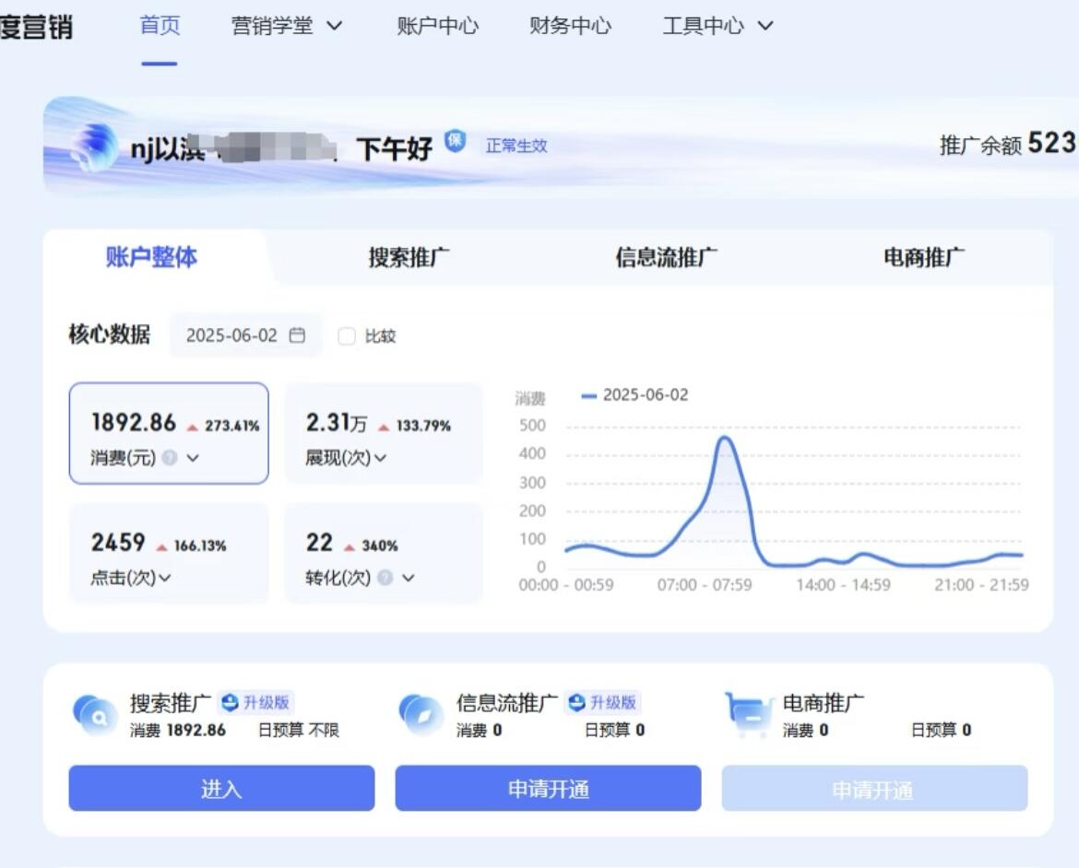
Task: Open the 消费(元) metric dropdown arrow
Action: point(194,457)
